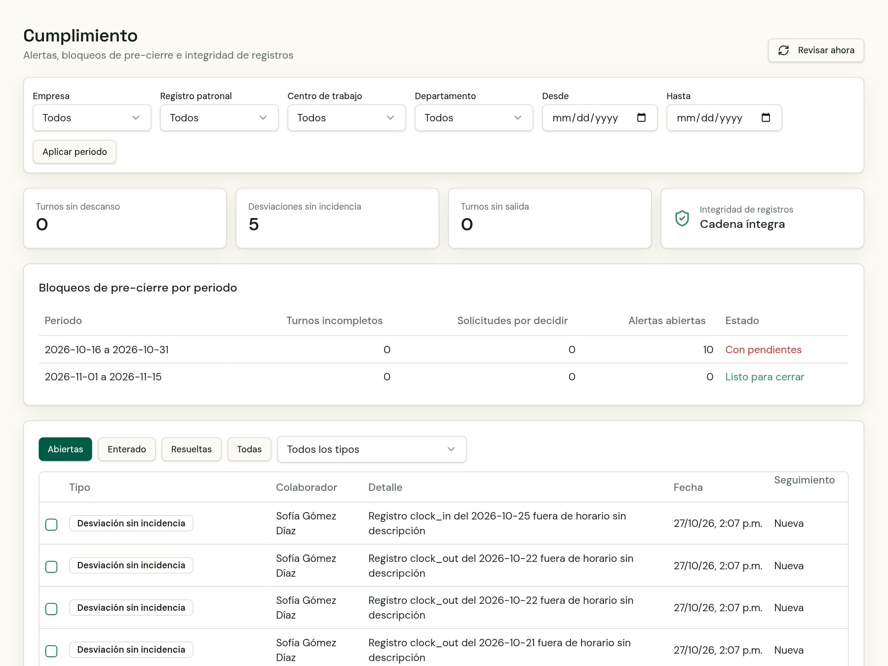The width and height of the screenshot is (888, 666).
Task: Check the first clock_in 2026-10-25 alert row
Action: (51, 524)
